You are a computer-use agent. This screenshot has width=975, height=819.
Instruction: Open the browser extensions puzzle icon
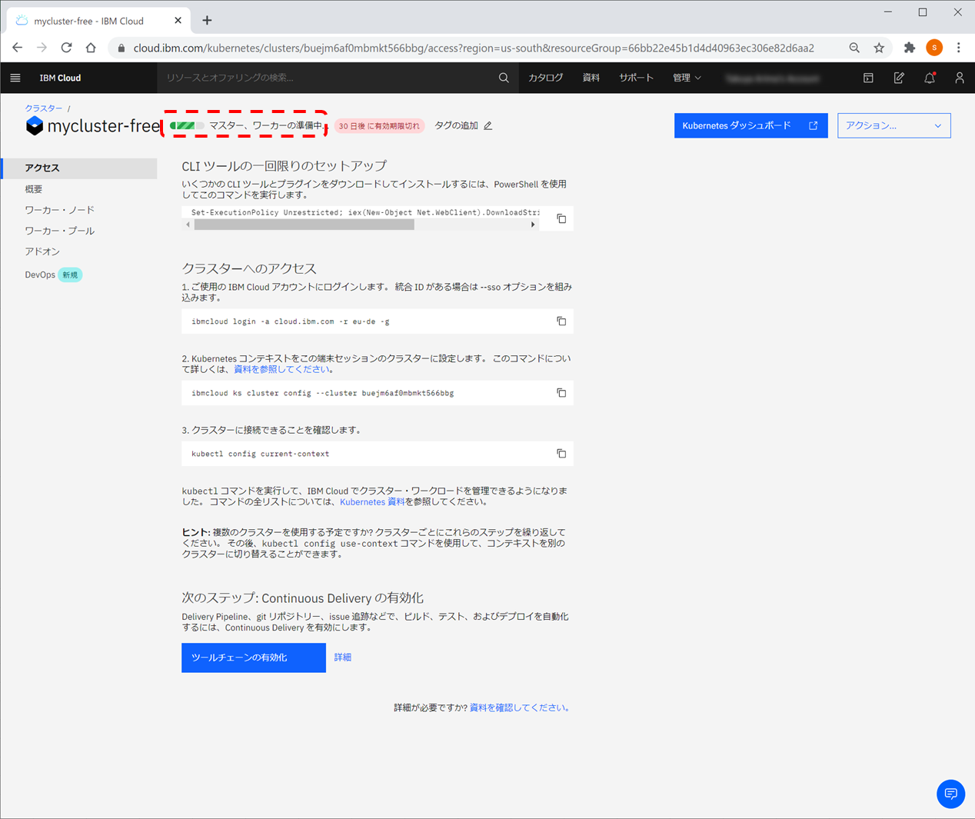pos(910,48)
